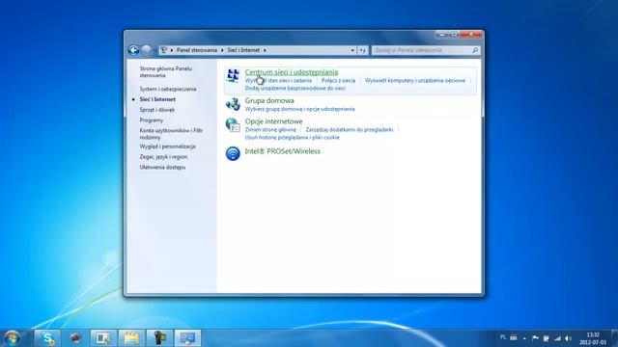618x347 pixels.
Task: Open Zarządzaj dodatkami do przeglądarki link
Action: point(350,129)
